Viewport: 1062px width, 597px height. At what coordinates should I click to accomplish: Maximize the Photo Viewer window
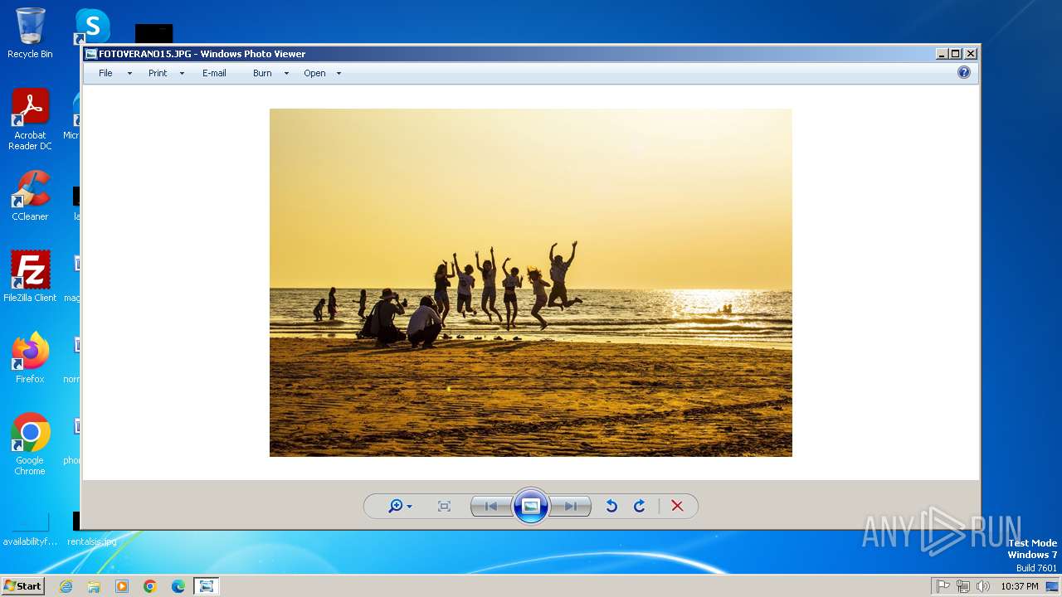coord(956,54)
